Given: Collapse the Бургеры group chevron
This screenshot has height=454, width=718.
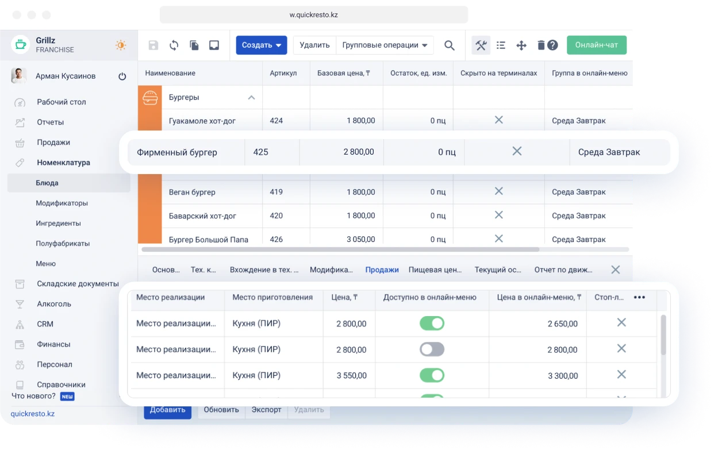Looking at the screenshot, I should (251, 98).
